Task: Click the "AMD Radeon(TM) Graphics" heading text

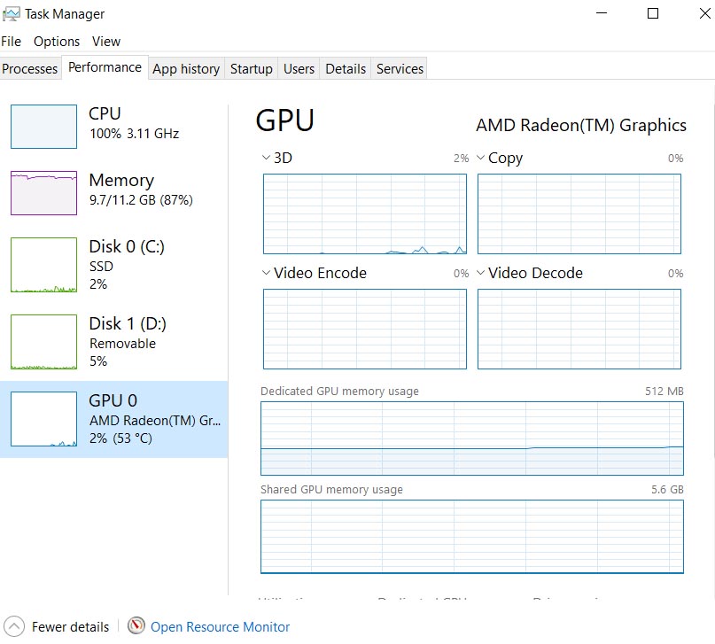Action: 581,125
